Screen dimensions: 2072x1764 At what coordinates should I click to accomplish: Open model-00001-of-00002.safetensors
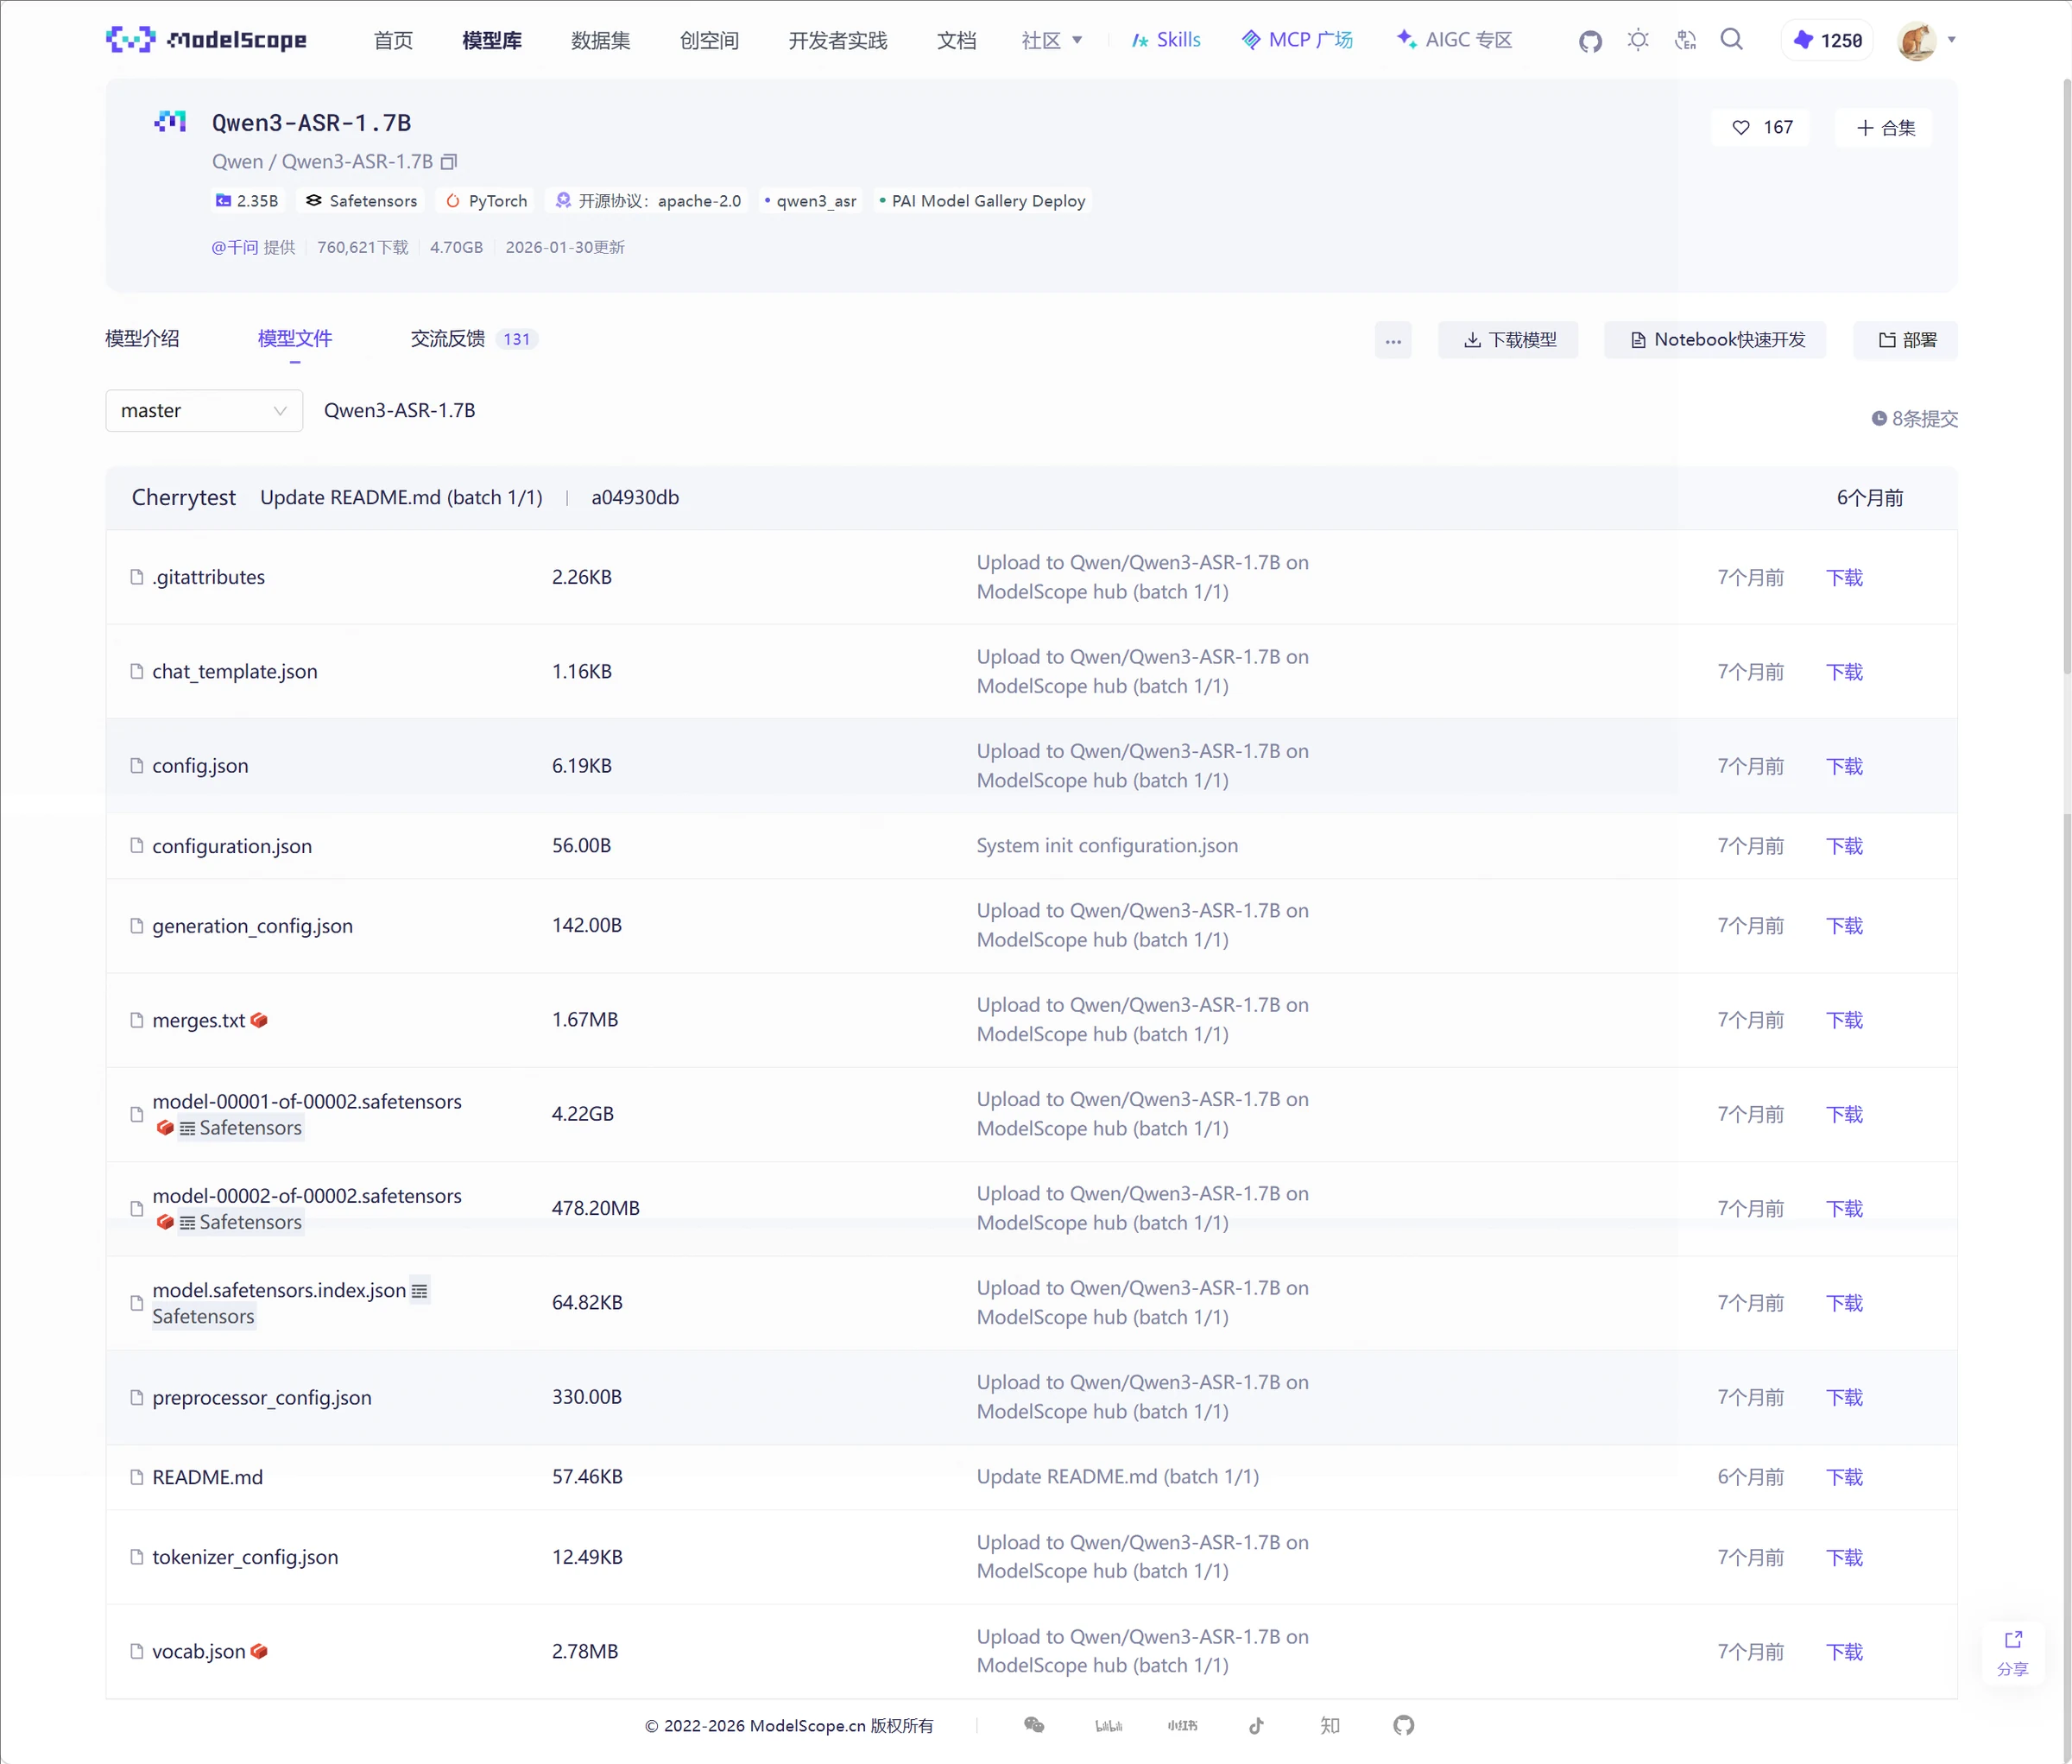[307, 1101]
